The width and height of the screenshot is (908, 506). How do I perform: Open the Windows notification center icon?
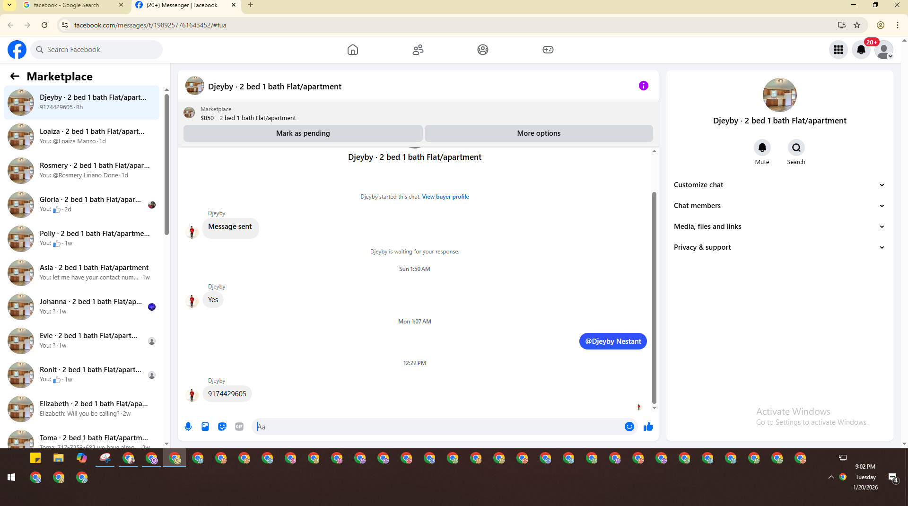893,478
